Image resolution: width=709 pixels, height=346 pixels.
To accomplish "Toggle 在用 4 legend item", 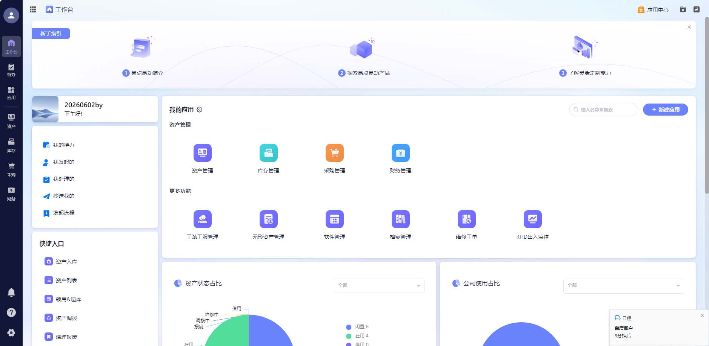I will pyautogui.click(x=357, y=336).
